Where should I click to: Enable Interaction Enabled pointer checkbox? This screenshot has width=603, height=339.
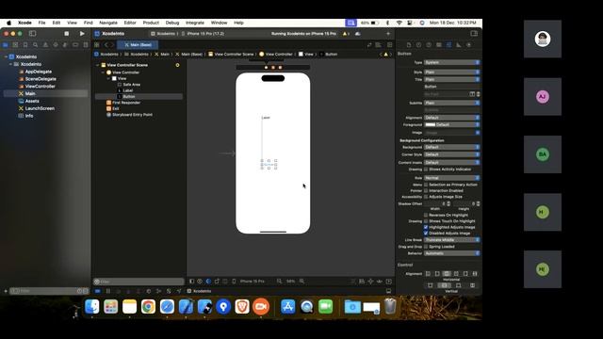click(x=426, y=190)
